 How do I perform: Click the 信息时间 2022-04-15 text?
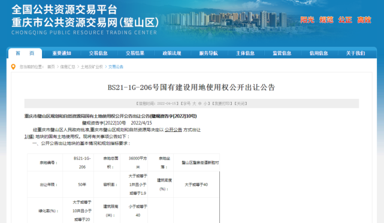(x=156, y=104)
